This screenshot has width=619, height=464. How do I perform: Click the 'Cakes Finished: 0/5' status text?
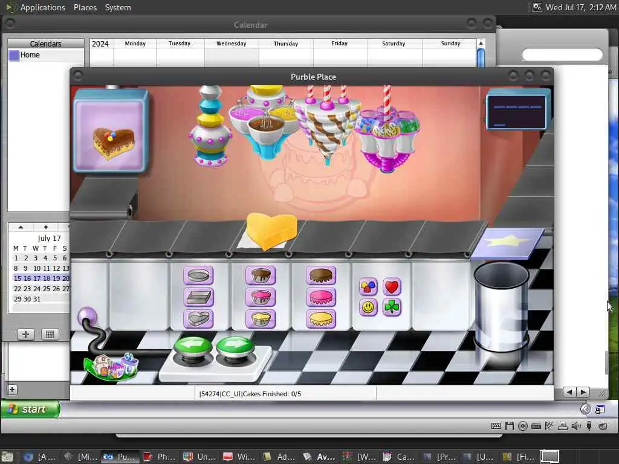(x=271, y=394)
